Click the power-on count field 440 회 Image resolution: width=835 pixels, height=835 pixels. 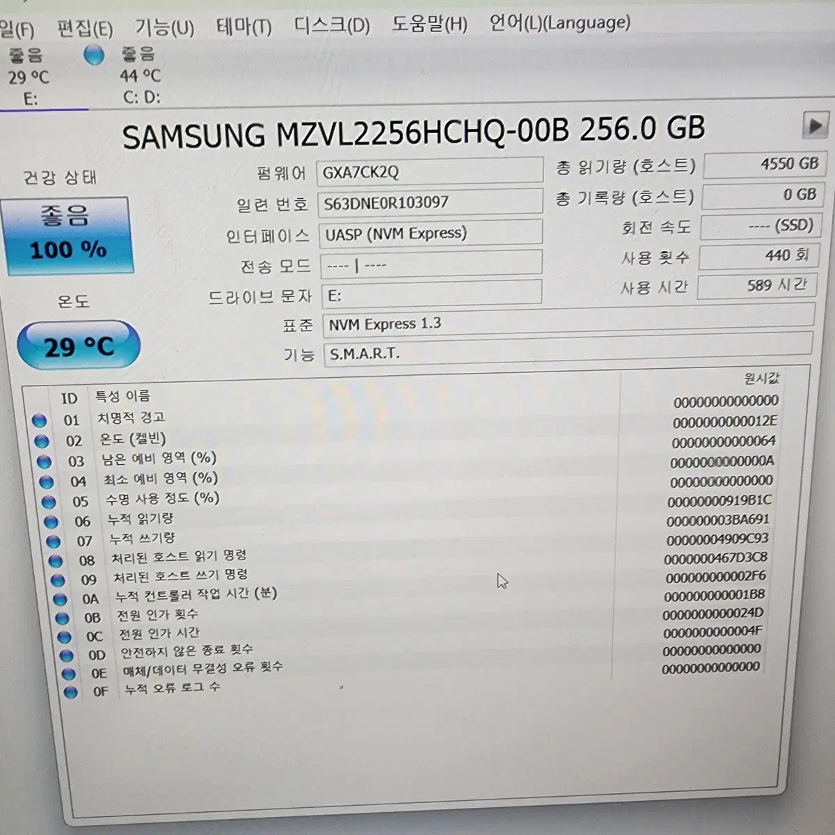[758, 256]
